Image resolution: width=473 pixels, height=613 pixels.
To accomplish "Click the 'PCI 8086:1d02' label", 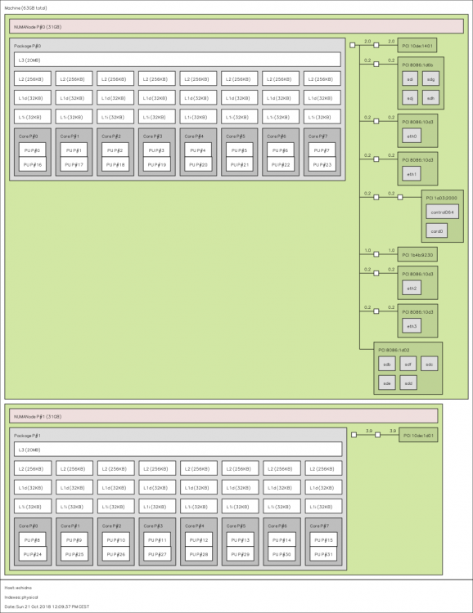I will (x=394, y=350).
